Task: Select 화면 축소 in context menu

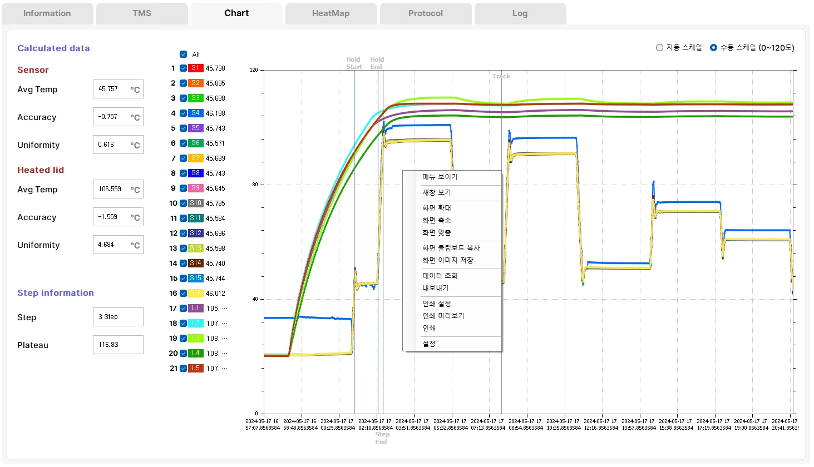Action: (452, 221)
